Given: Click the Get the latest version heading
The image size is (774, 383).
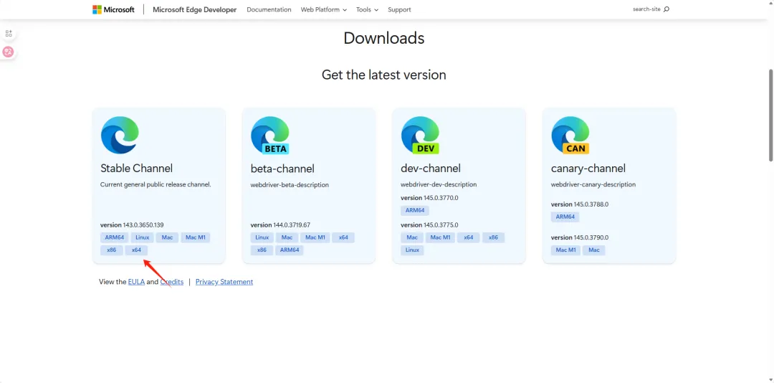Looking at the screenshot, I should pos(384,75).
